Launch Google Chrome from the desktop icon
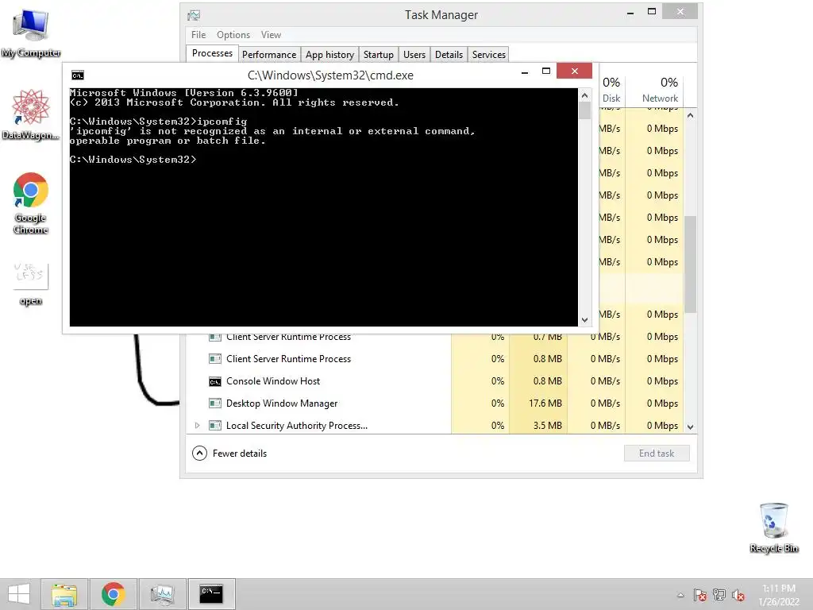Viewport: 813px width, 610px height. click(31, 203)
